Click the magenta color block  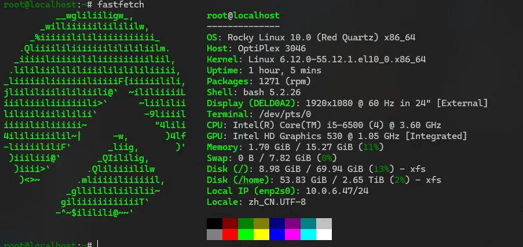[x=293, y=234]
